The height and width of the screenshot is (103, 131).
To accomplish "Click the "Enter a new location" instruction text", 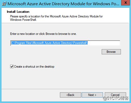I will tap(43, 34).
